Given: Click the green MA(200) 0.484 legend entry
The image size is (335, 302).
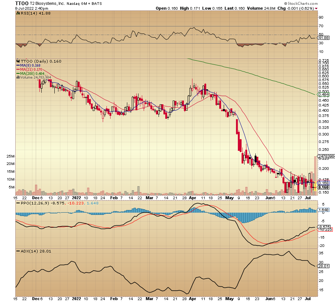Looking at the screenshot, I should coord(31,73).
